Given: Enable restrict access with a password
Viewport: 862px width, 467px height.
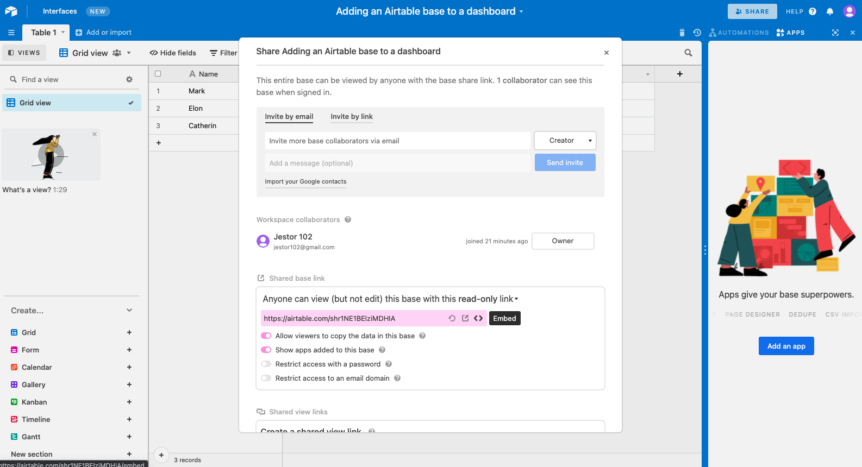Looking at the screenshot, I should (x=266, y=364).
